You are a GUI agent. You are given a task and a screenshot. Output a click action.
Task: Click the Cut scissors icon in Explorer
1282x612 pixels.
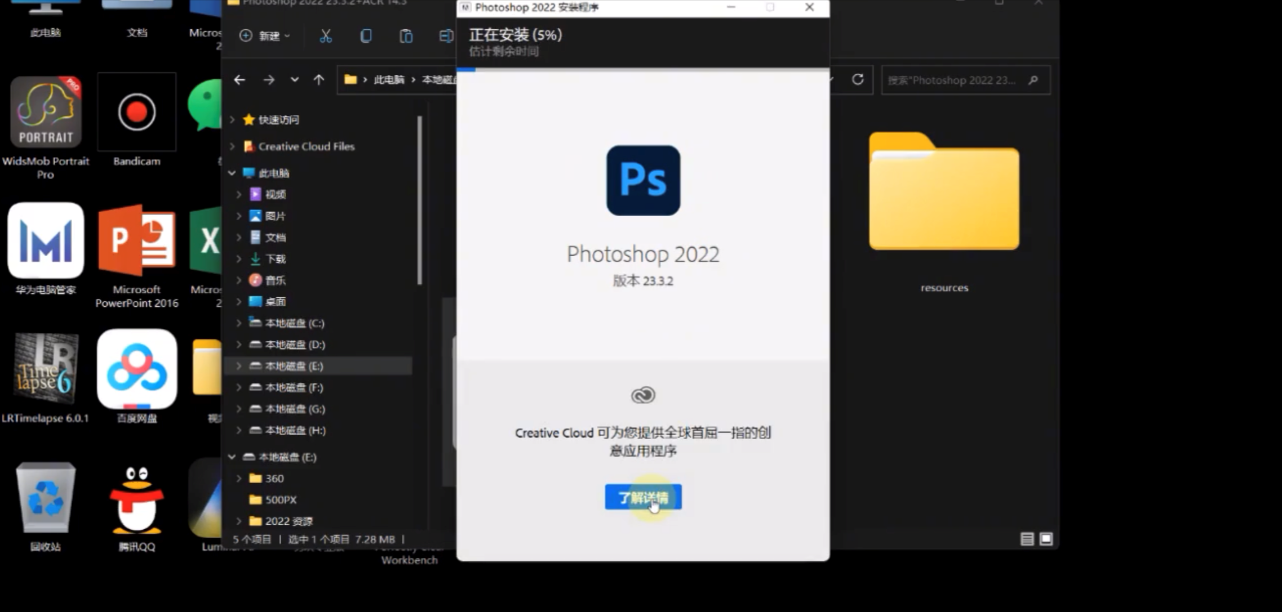(326, 36)
